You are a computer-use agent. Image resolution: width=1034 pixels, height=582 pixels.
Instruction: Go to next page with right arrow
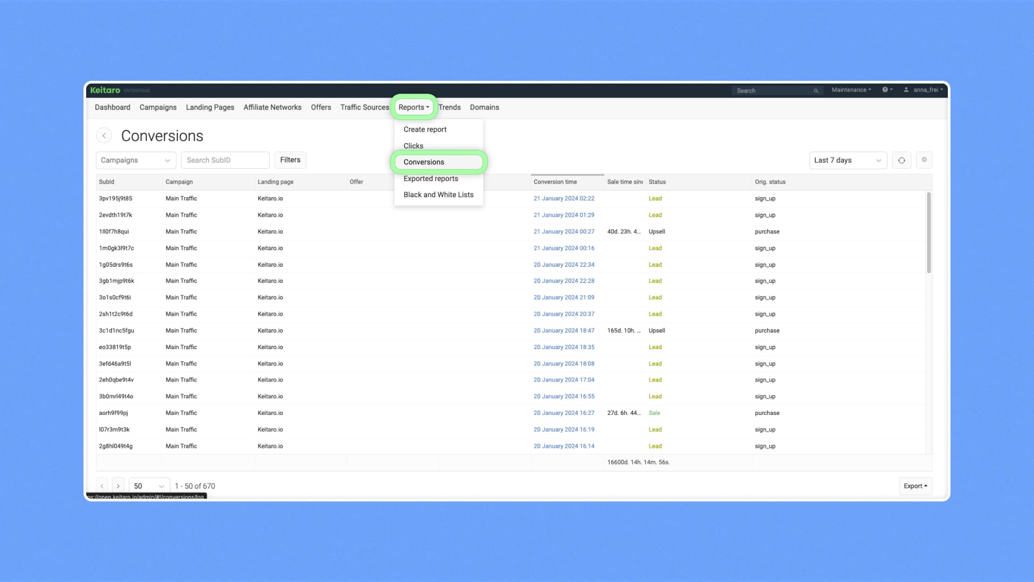[118, 486]
